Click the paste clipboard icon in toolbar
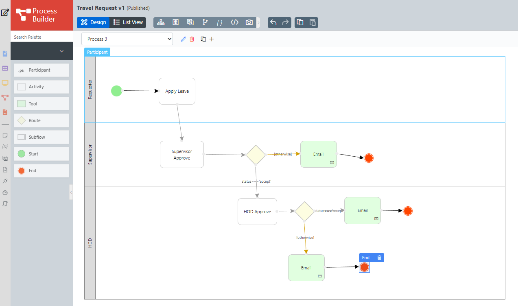The height and width of the screenshot is (306, 518). [x=313, y=22]
